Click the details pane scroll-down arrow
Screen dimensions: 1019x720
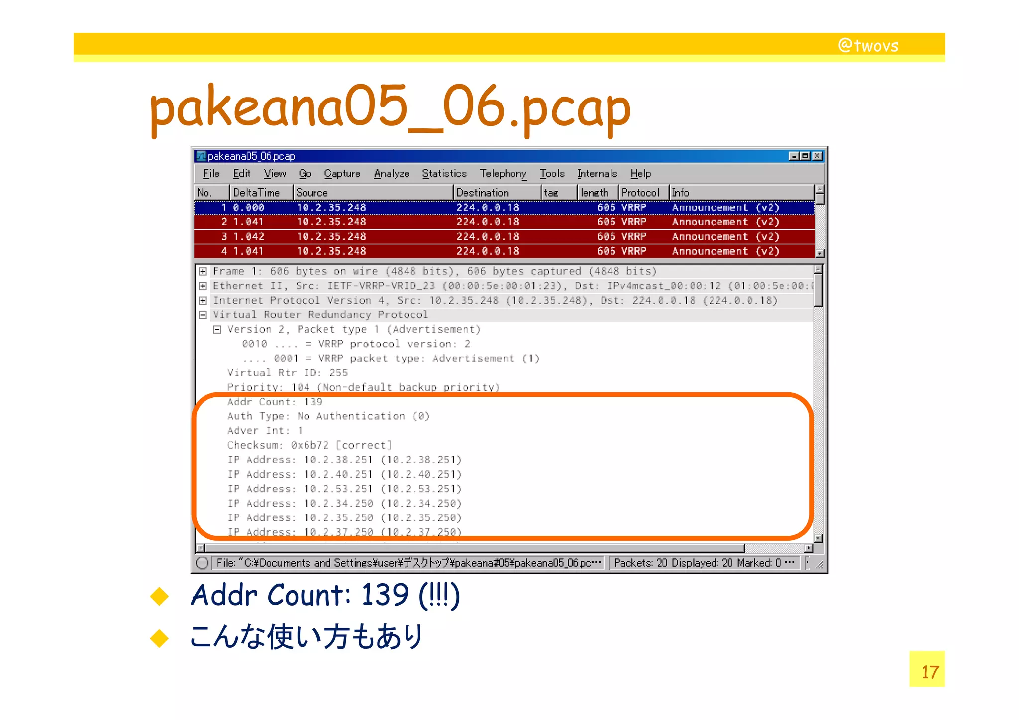click(818, 538)
